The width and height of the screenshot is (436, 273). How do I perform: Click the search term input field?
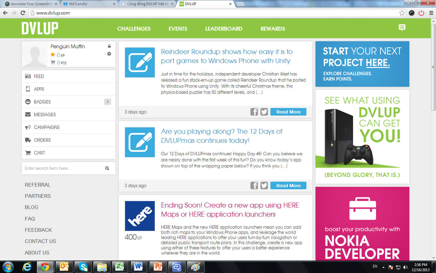click(x=62, y=168)
